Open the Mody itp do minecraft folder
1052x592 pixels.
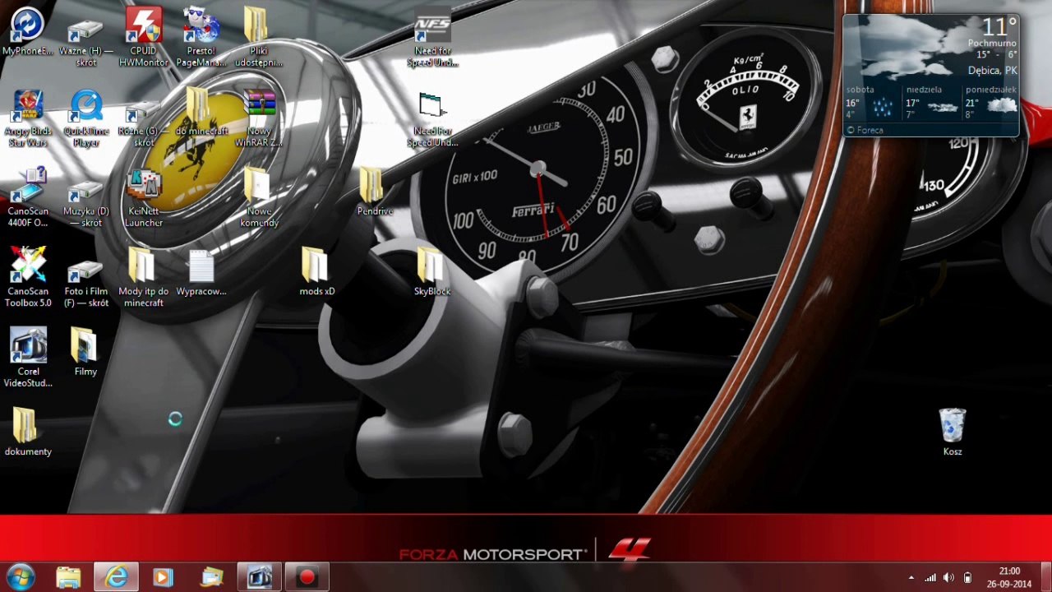144,278
